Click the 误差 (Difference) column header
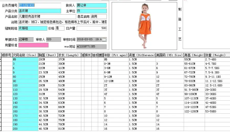Viewport: 230px width, 132px height. 142,55
